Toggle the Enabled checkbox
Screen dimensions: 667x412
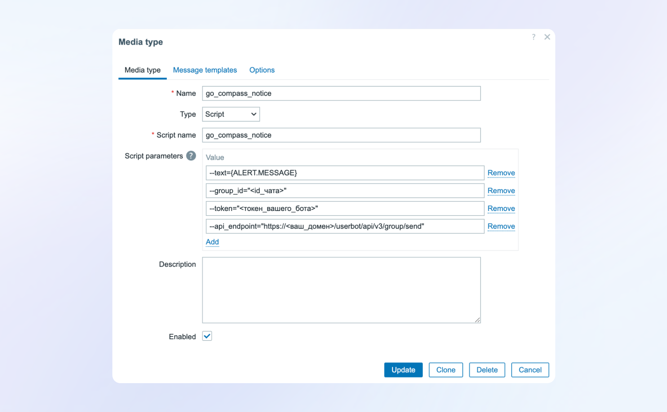(207, 336)
